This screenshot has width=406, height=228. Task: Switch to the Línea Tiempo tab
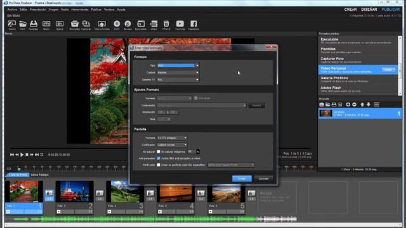coord(39,175)
